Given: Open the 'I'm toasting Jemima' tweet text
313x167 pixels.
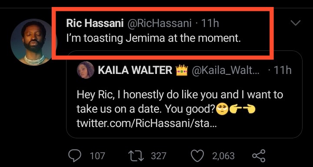Looking at the screenshot, I should coord(153,38).
